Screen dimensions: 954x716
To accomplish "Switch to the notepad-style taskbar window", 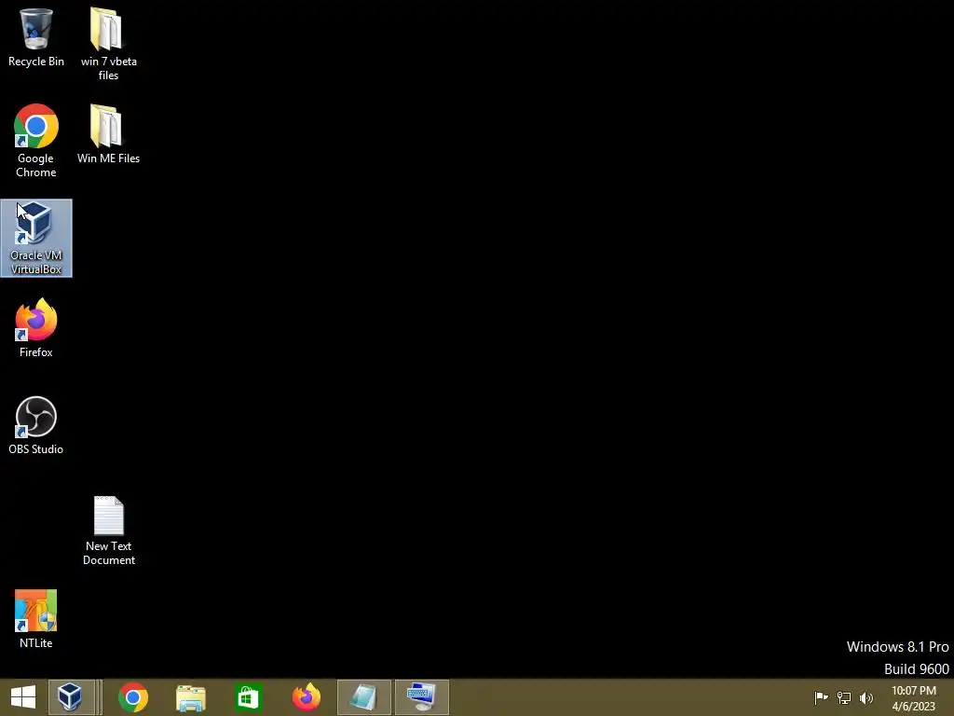I will click(364, 697).
